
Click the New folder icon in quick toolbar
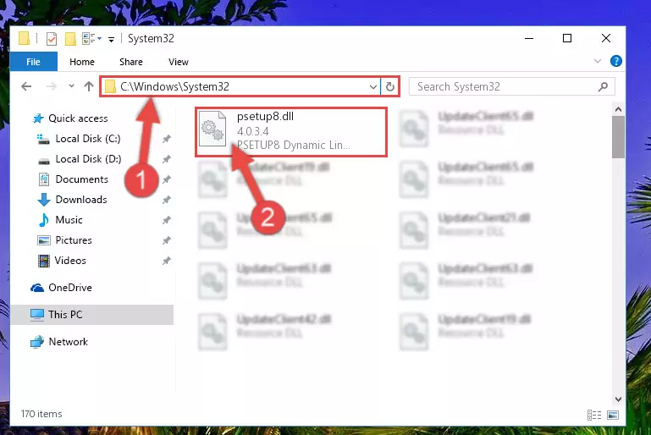(x=70, y=39)
